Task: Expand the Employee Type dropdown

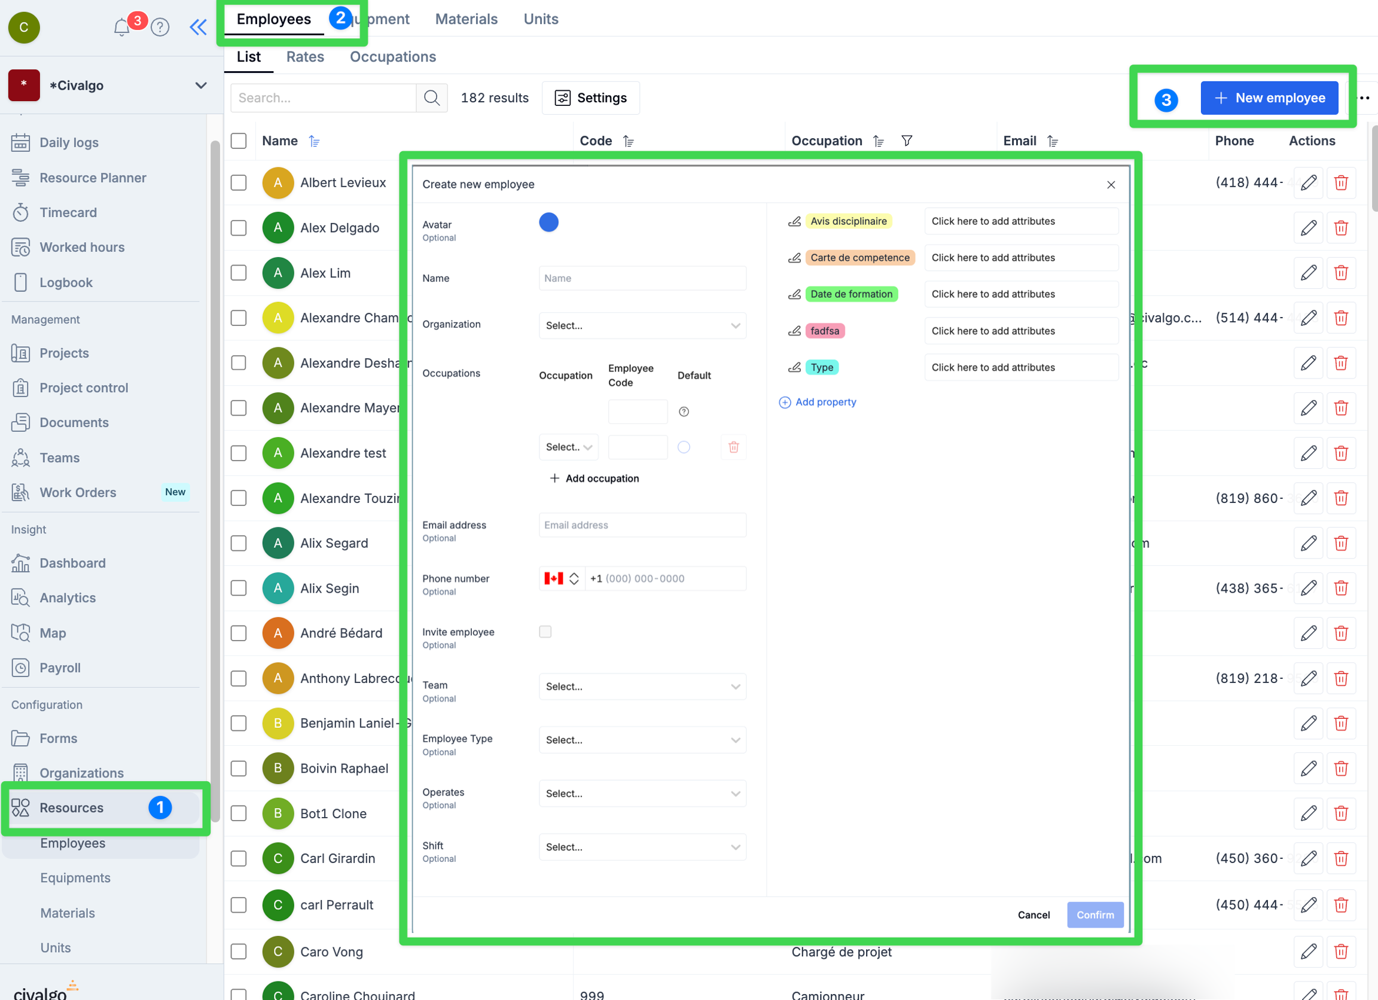Action: [642, 740]
